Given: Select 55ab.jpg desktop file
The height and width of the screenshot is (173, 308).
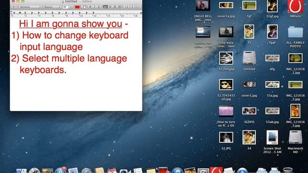Looking at the screenshot, I should pyautogui.click(x=272, y=115).
